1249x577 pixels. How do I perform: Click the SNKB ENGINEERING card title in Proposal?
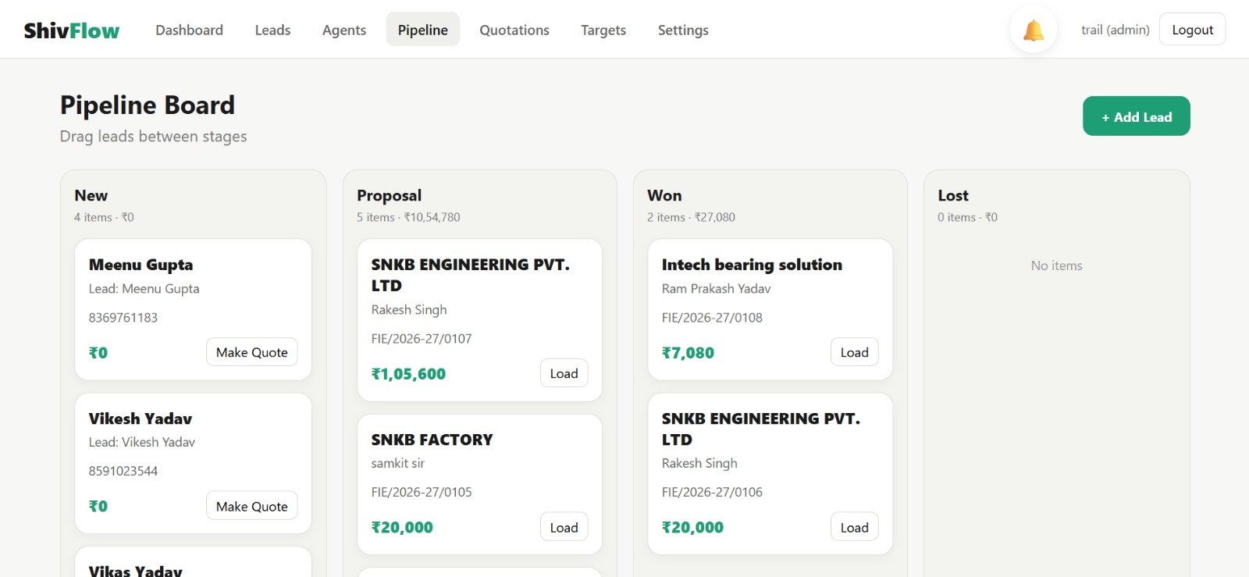(x=470, y=275)
